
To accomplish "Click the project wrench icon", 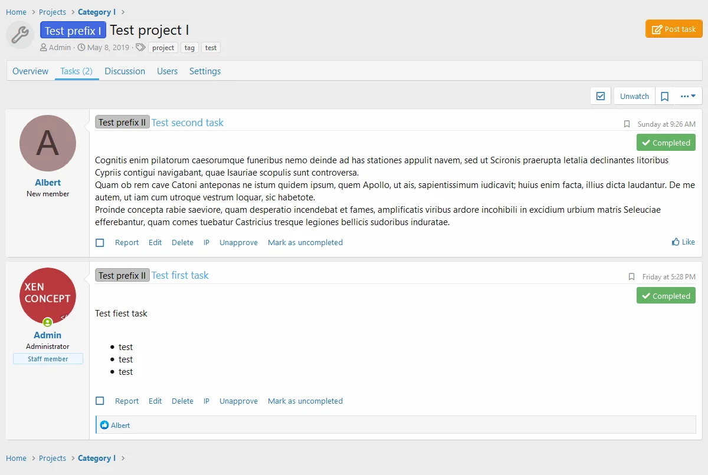I will (x=20, y=35).
